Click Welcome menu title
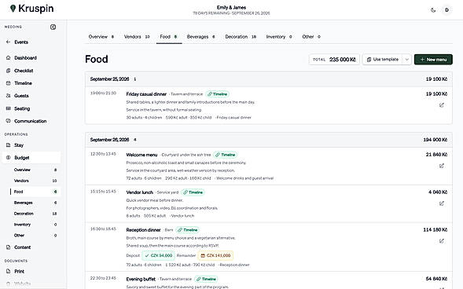Image resolution: width=463 pixels, height=289 pixels. [141, 155]
